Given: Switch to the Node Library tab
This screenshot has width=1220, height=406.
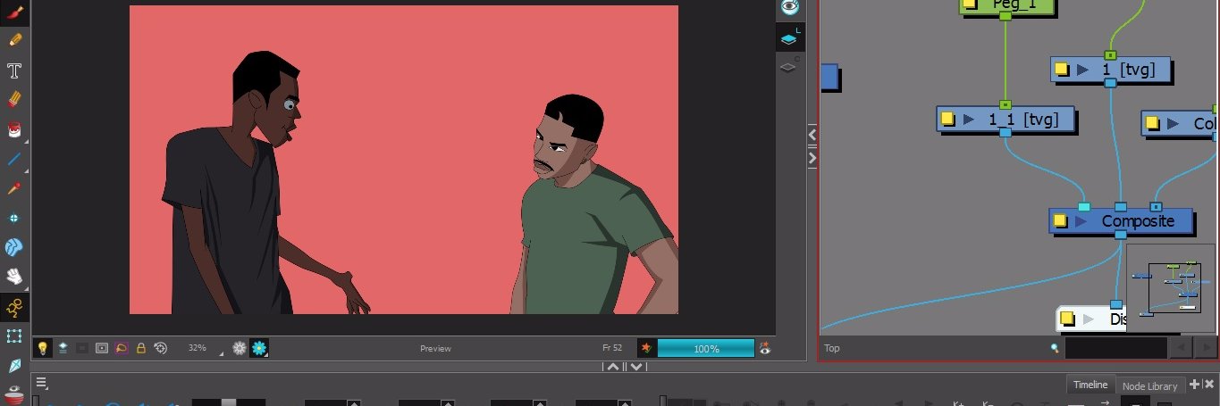Looking at the screenshot, I should click(x=1149, y=385).
